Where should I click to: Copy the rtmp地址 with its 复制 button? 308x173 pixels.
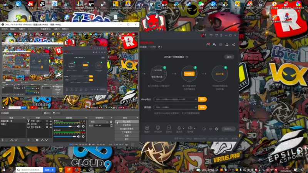click(203, 99)
